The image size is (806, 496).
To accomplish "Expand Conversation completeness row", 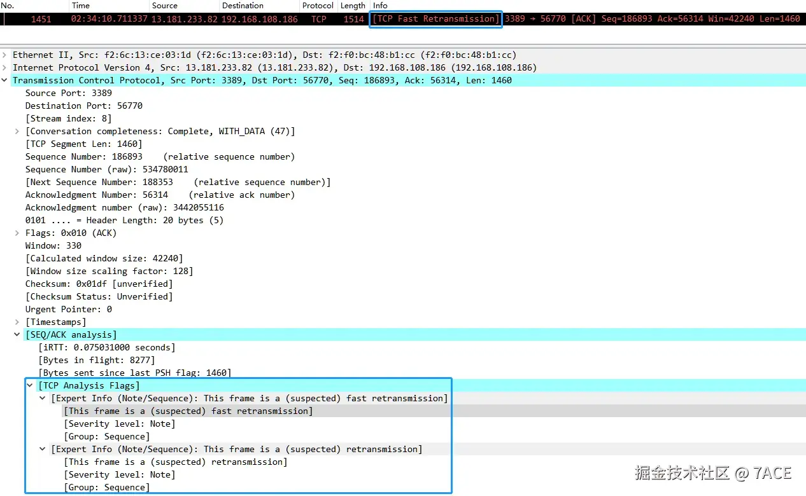I will pos(18,132).
